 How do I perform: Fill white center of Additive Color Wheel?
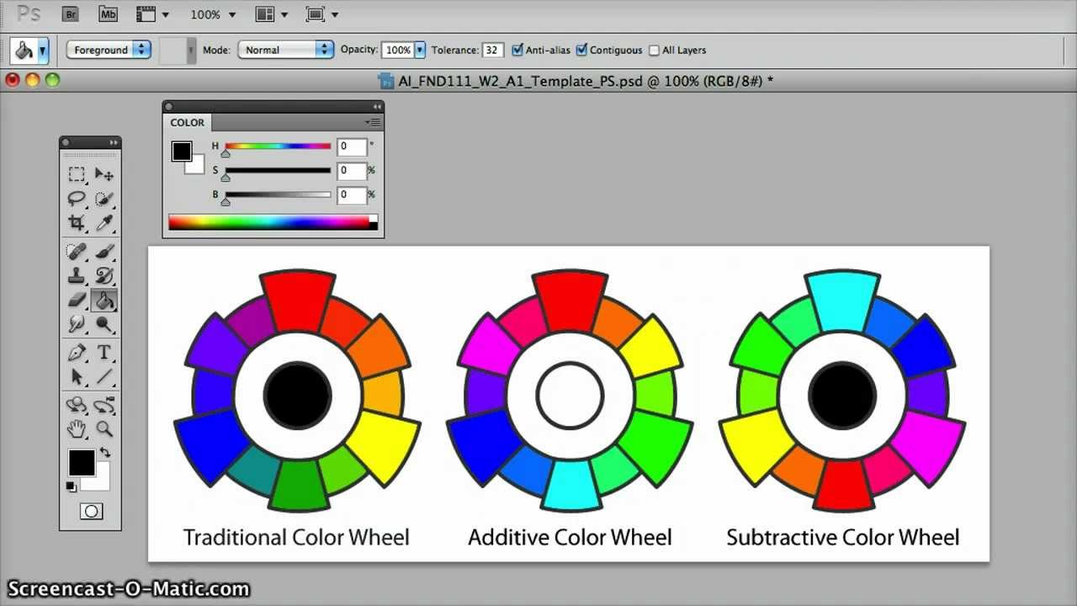570,396
